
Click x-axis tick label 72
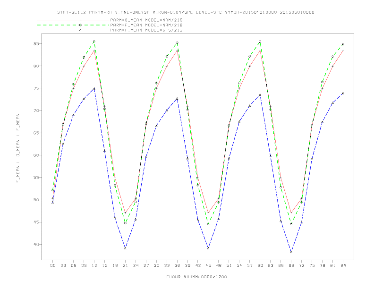tap(301, 265)
